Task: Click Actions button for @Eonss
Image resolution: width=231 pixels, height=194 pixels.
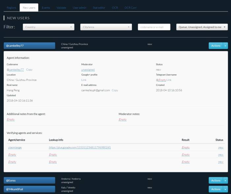Action: 216,180
